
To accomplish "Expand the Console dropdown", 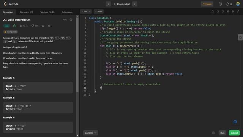I will pyautogui.click(x=90, y=133).
